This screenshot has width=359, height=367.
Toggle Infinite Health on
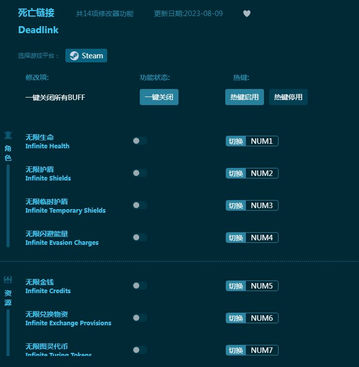tap(139, 141)
